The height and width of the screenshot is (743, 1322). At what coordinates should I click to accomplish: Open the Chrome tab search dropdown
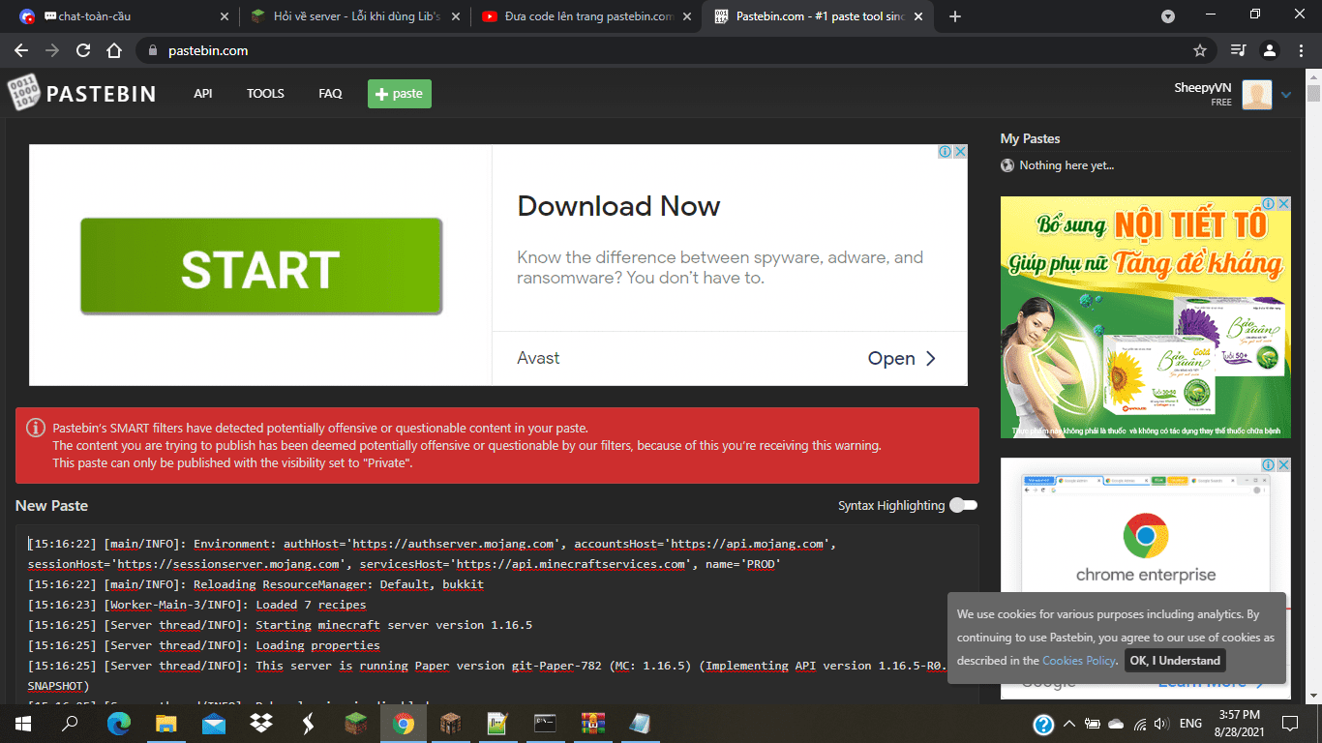[1168, 16]
